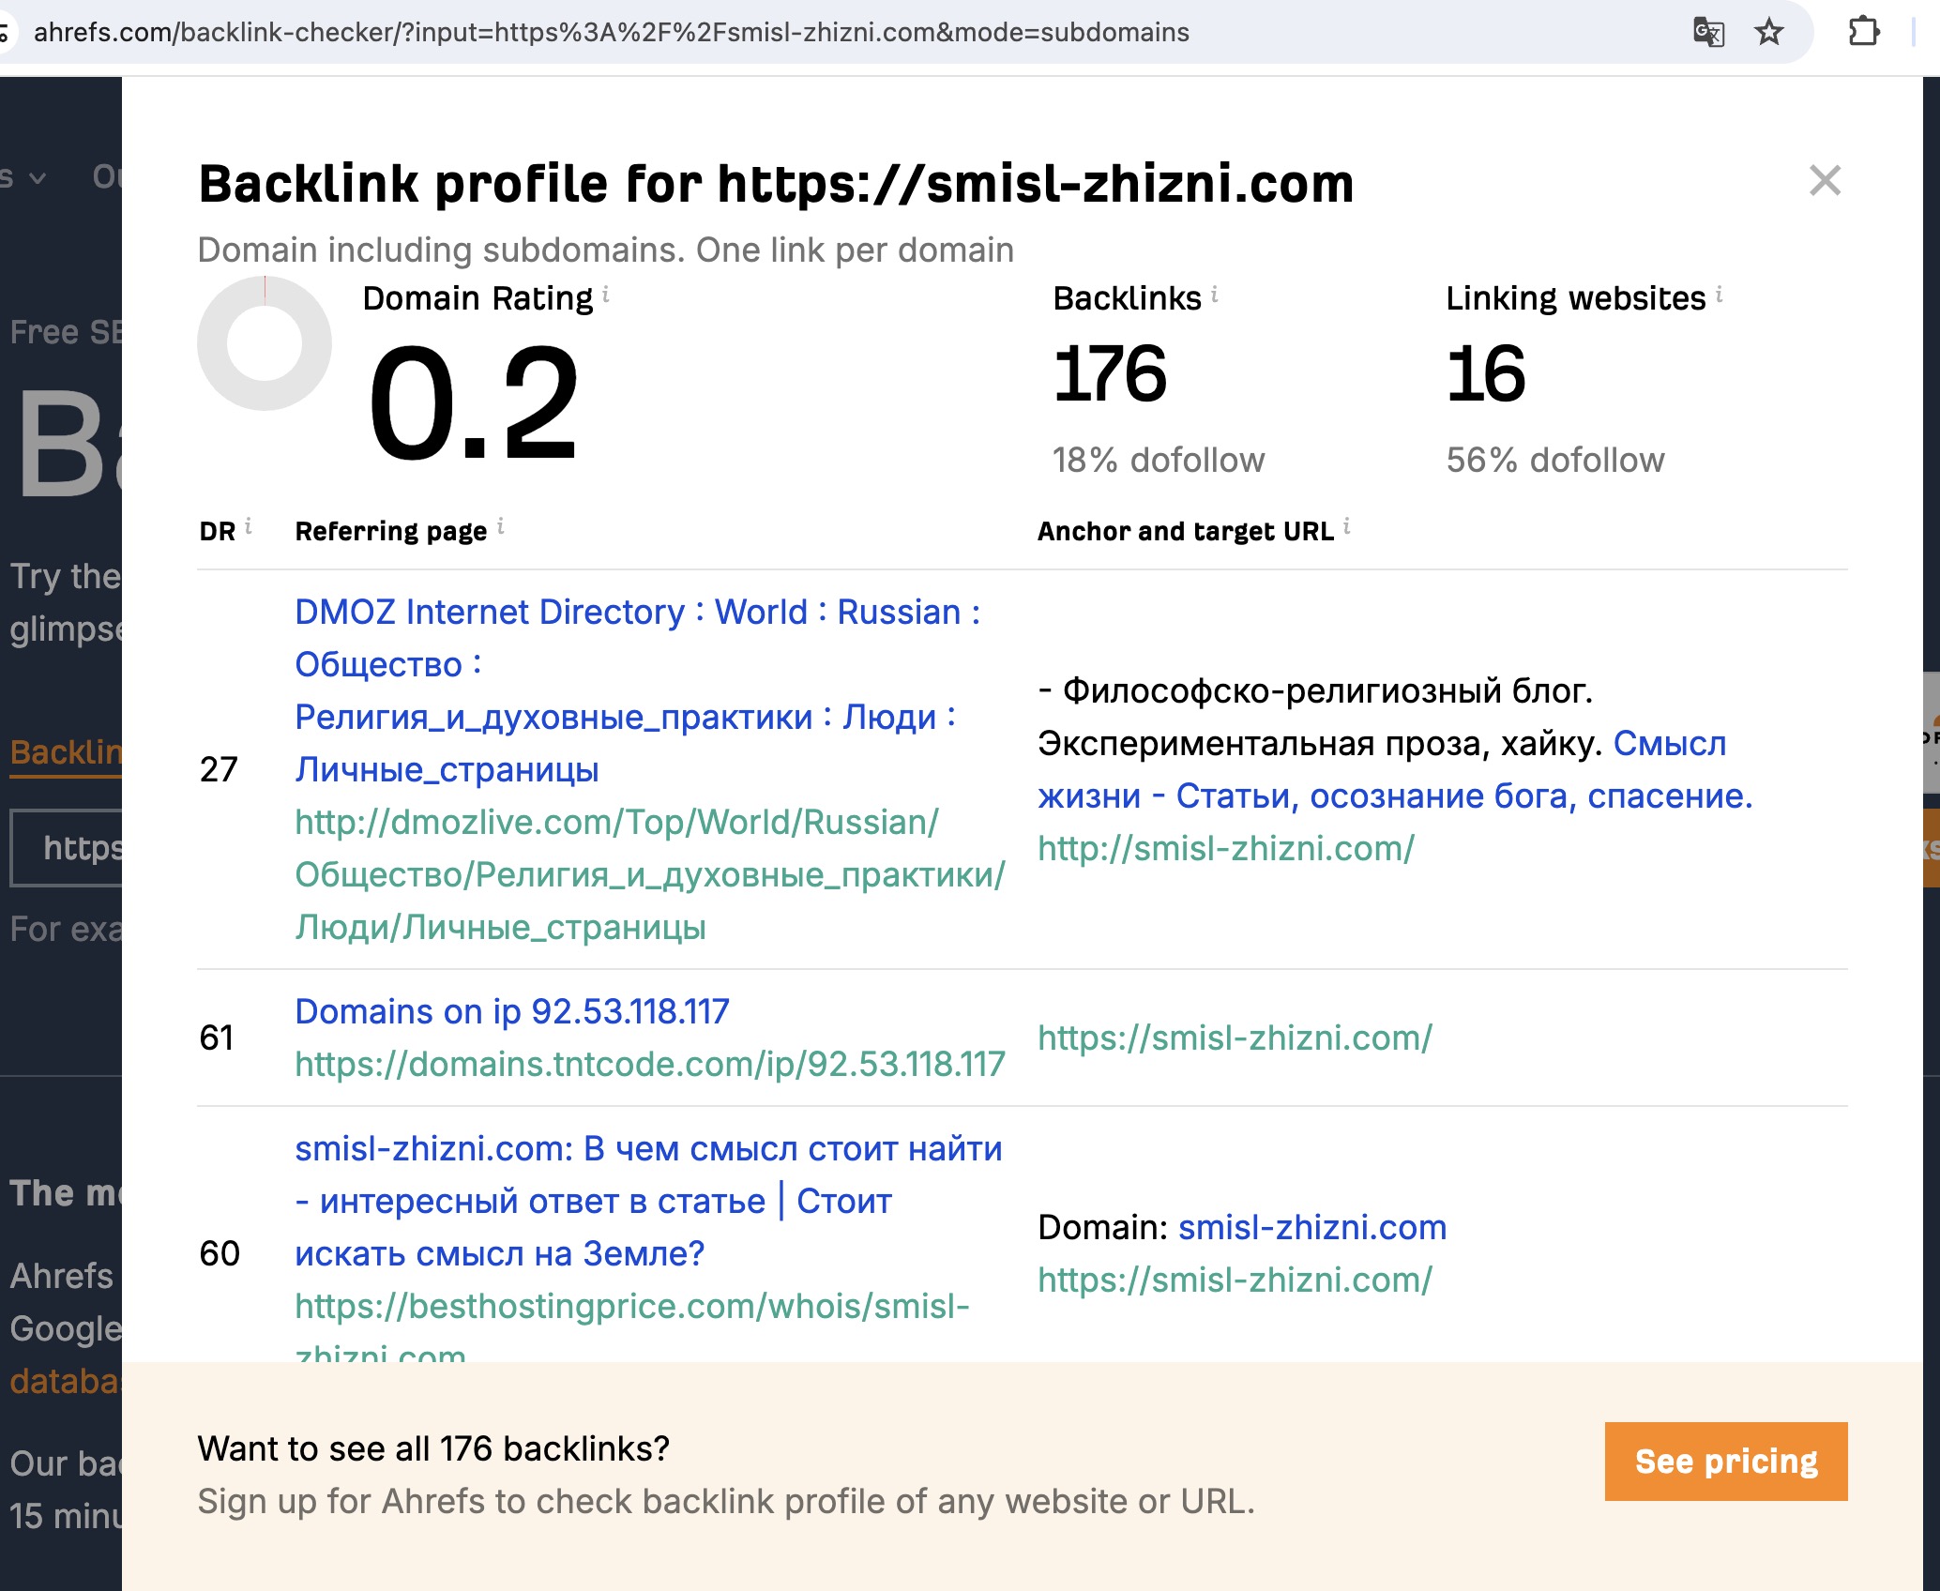Open the 'Domains on ip 92.53.118.117' link
The width and height of the screenshot is (1940, 1591).
512,1011
